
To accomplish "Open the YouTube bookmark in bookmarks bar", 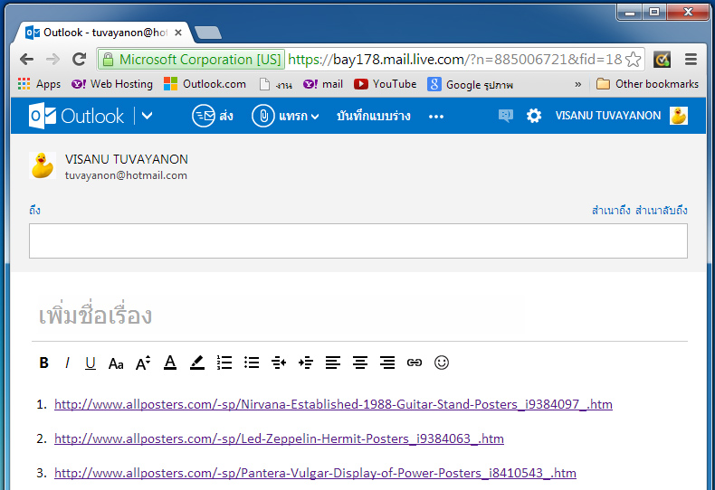I will click(x=386, y=84).
